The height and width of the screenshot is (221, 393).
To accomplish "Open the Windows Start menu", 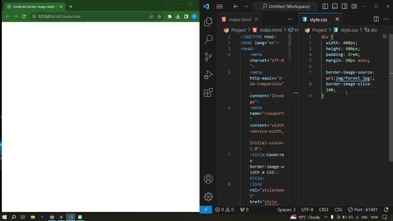I will (x=4, y=217).
